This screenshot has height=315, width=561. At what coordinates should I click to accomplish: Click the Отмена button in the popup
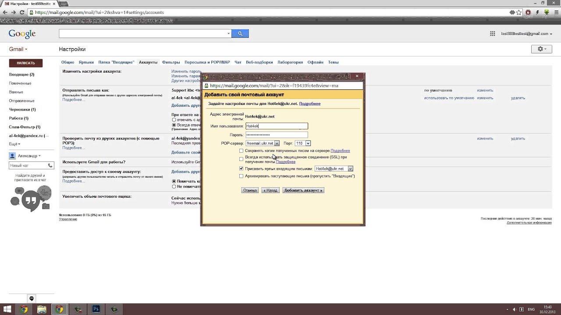click(x=250, y=190)
